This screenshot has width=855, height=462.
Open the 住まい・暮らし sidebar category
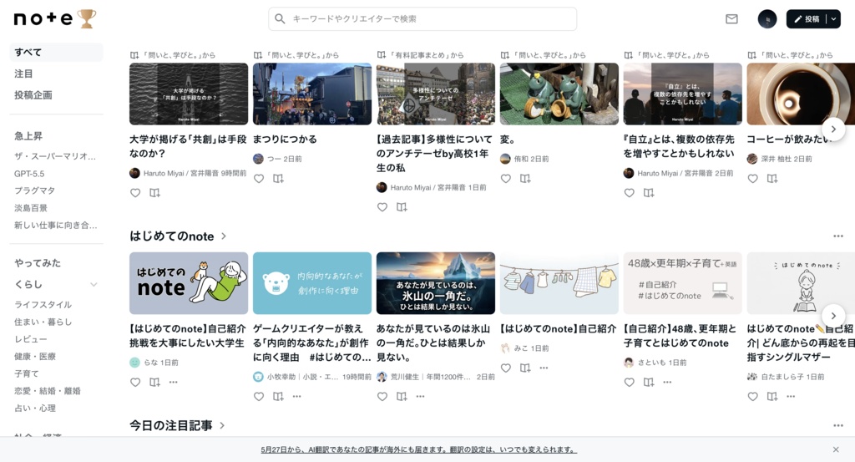point(43,322)
